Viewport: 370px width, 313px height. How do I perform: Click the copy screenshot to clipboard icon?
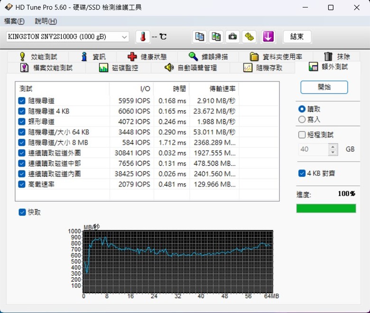click(x=216, y=37)
